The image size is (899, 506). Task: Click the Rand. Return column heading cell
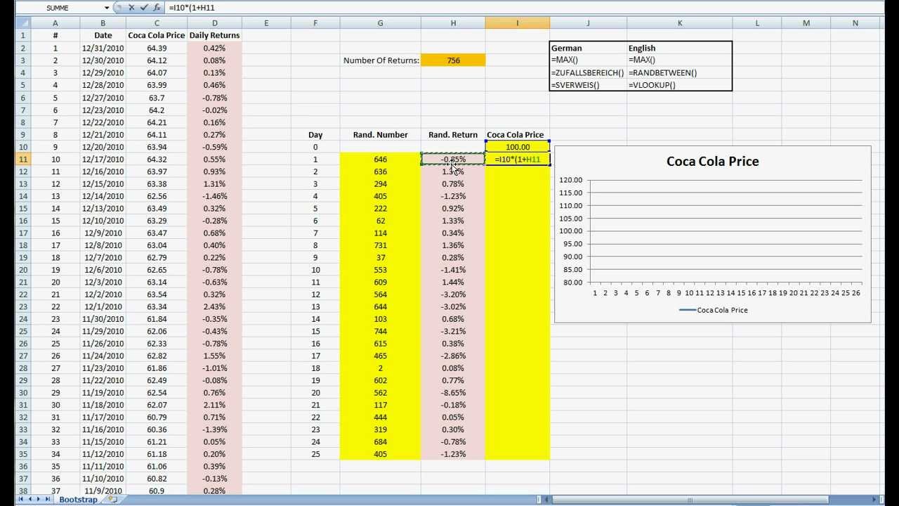point(453,135)
